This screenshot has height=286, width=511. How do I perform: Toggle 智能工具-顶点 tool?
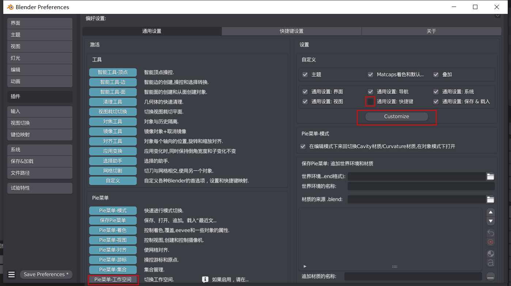(113, 72)
